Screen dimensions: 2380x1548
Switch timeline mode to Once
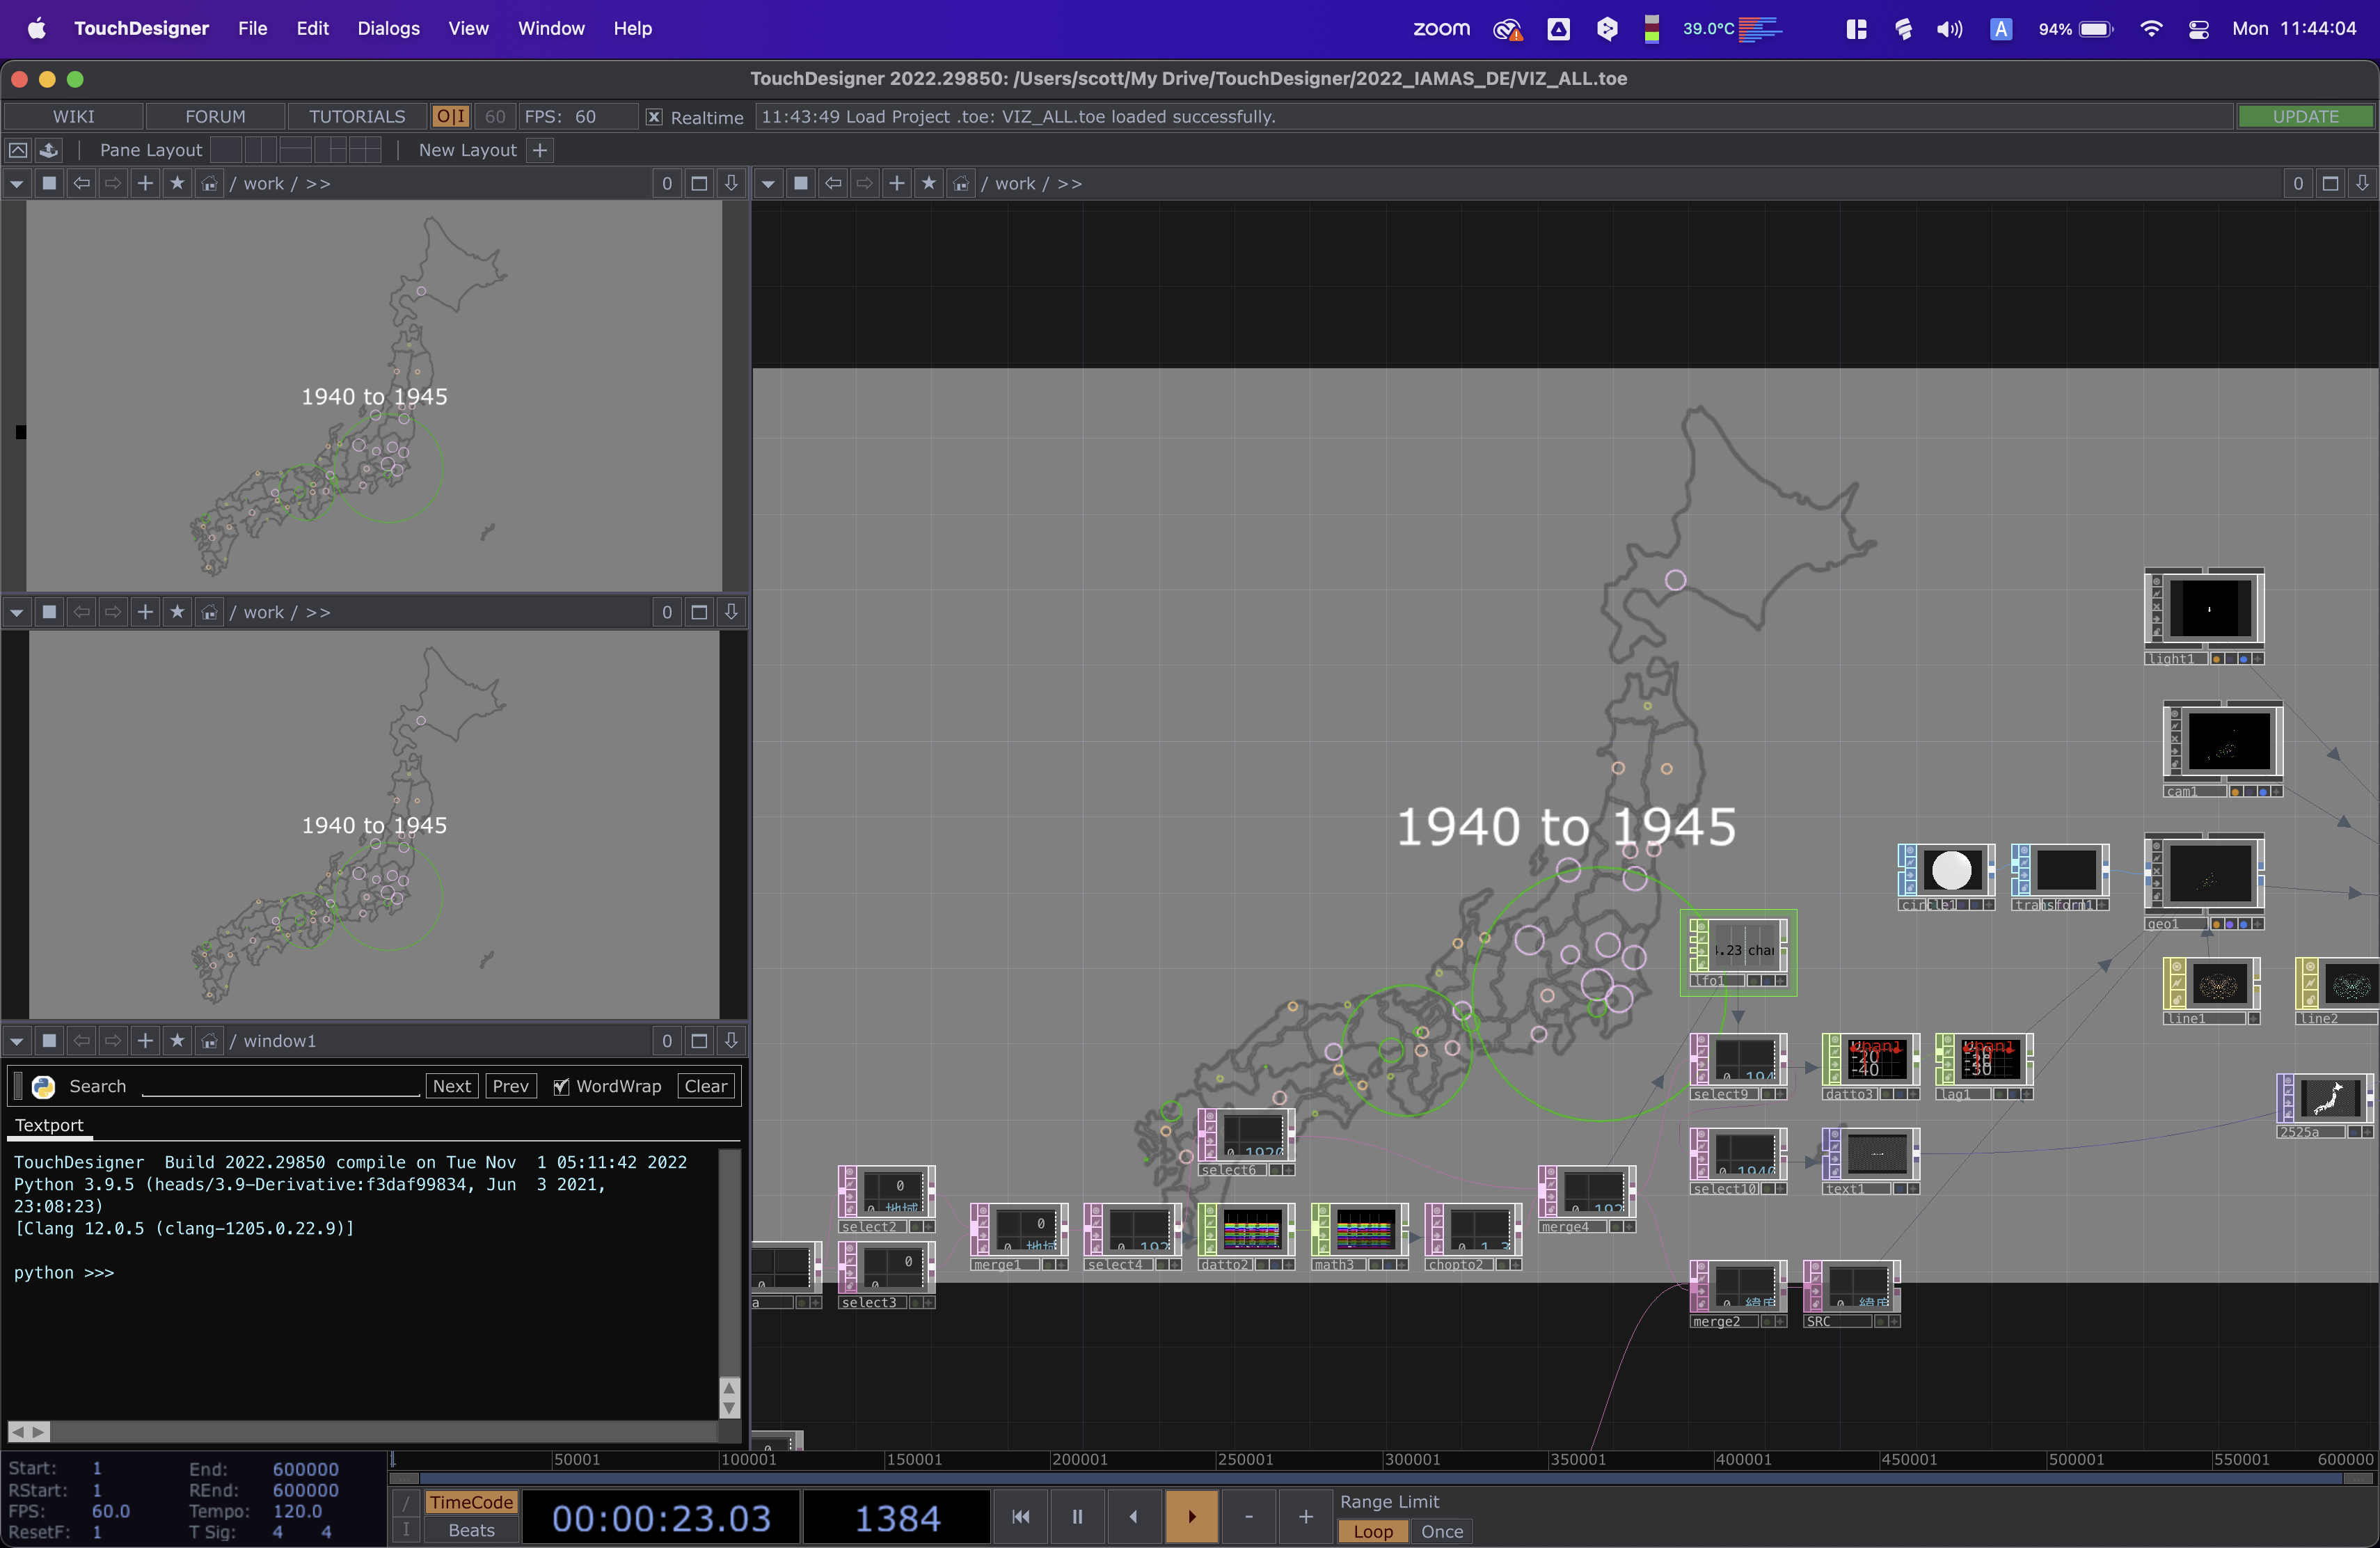[1441, 1531]
